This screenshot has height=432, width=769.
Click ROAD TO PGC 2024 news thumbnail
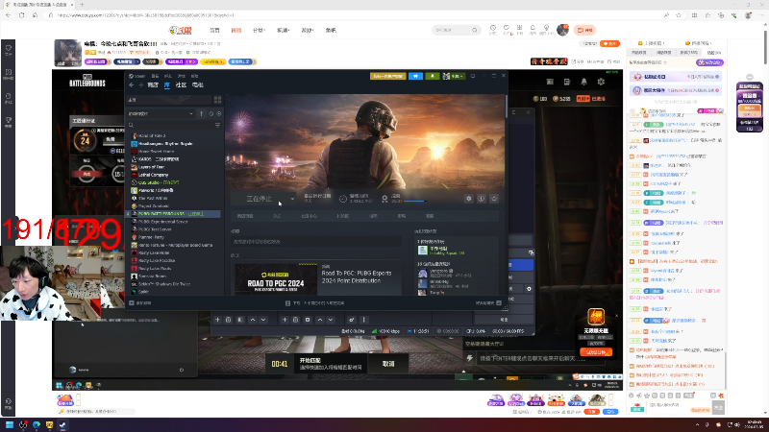pos(276,279)
